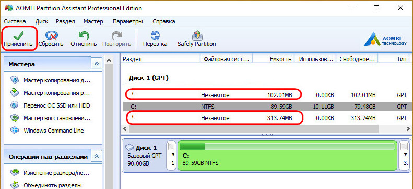Sort by the Раздел column header

pos(160,59)
